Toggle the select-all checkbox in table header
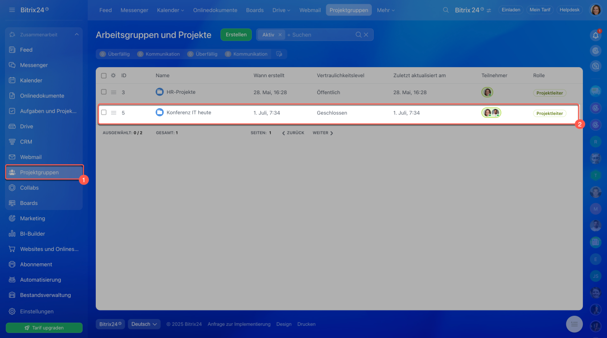 pyautogui.click(x=104, y=75)
